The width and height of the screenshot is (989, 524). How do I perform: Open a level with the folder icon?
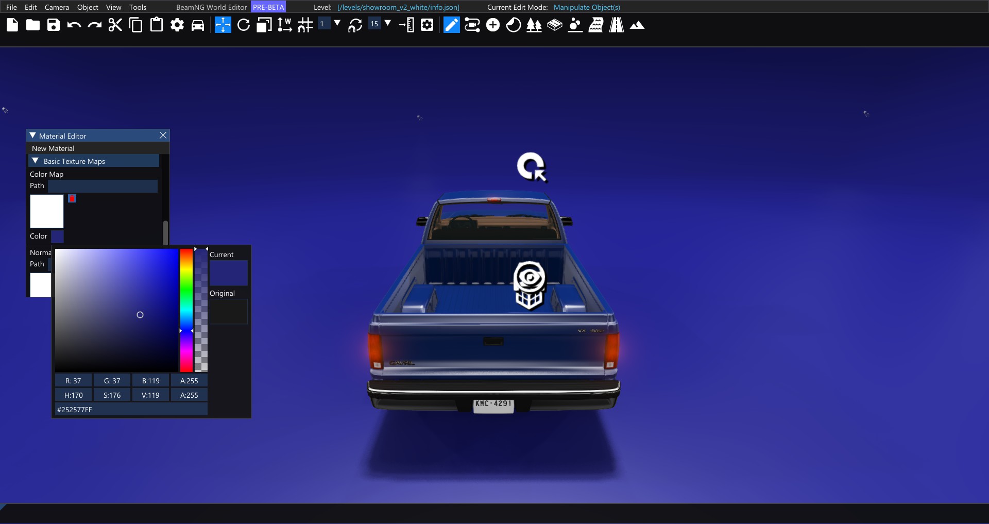click(x=33, y=25)
